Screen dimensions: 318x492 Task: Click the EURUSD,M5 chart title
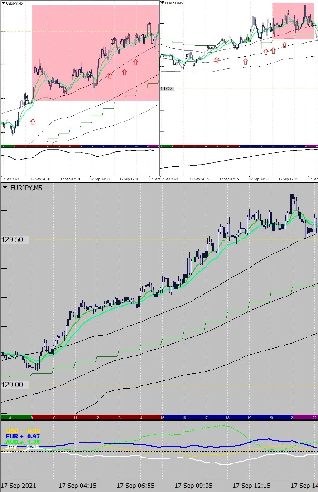(x=173, y=3)
